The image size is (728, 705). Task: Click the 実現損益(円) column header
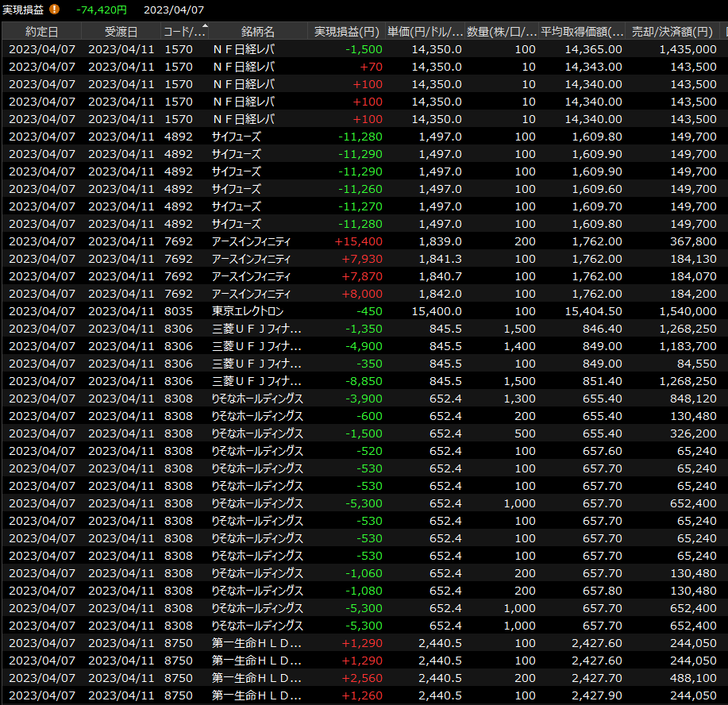(x=346, y=32)
